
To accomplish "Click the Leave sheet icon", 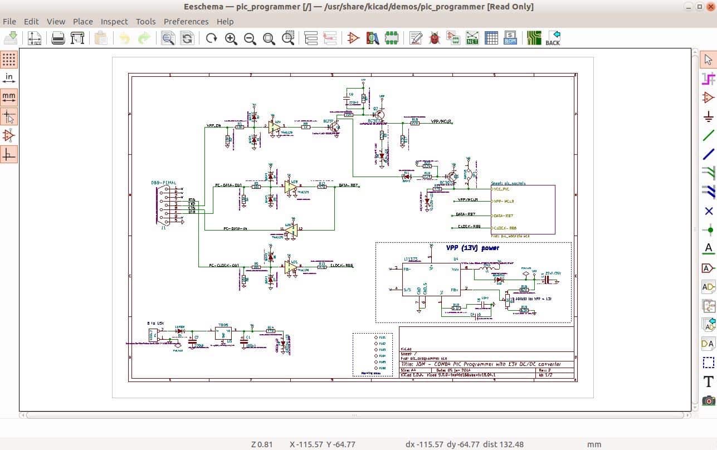I will pos(330,38).
